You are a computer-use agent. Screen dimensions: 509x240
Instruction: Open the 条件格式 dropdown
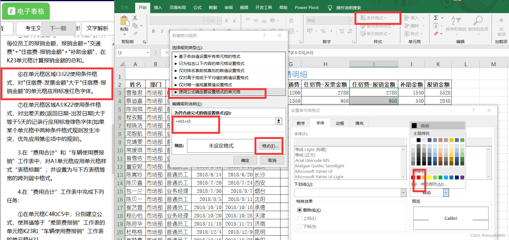pos(373,18)
